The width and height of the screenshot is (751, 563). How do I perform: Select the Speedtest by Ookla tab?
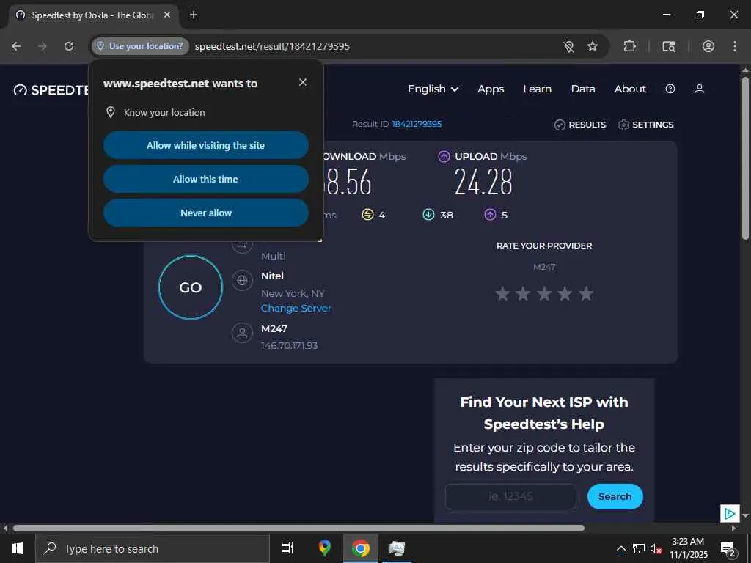coord(93,15)
